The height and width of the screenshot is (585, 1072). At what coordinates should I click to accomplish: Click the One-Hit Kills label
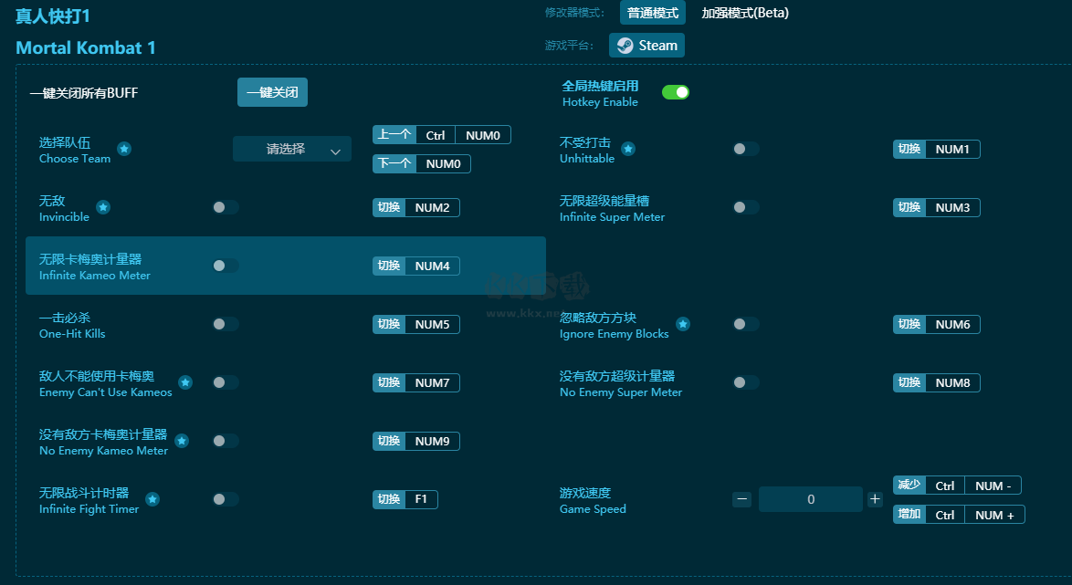point(72,333)
